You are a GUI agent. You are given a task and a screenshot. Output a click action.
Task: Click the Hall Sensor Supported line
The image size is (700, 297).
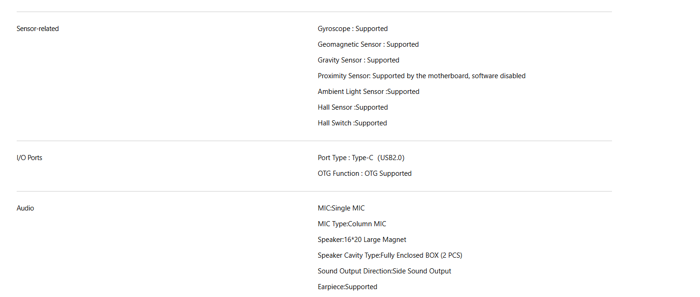[353, 107]
